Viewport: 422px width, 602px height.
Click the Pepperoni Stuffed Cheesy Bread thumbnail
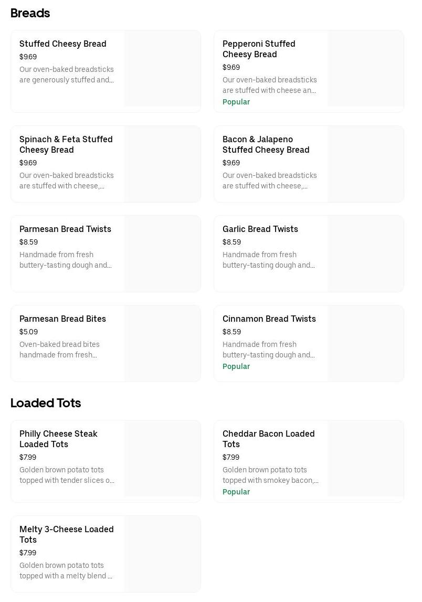click(x=366, y=69)
